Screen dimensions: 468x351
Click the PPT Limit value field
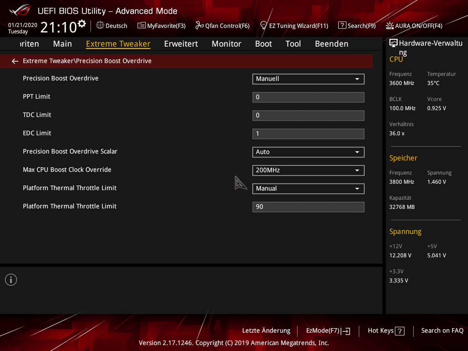coord(308,97)
